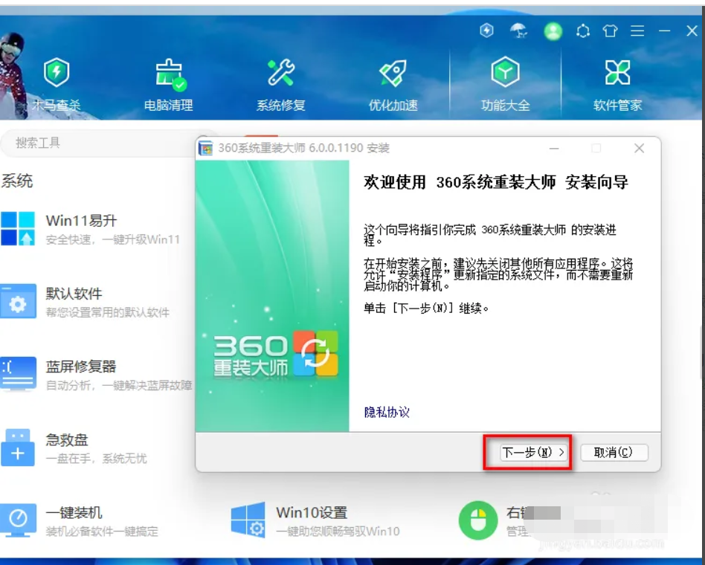Select the Win10设置 title text
This screenshot has width=705, height=565.
click(x=312, y=512)
